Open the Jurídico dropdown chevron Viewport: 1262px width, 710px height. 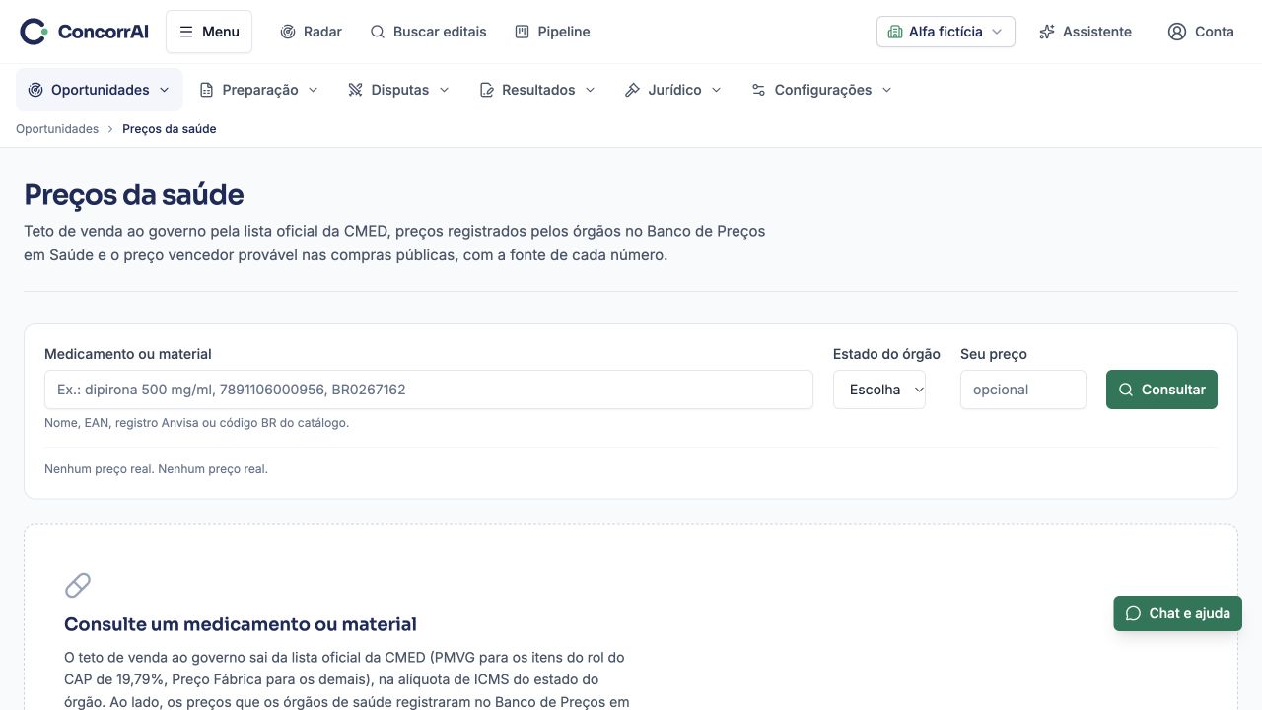coord(716,90)
